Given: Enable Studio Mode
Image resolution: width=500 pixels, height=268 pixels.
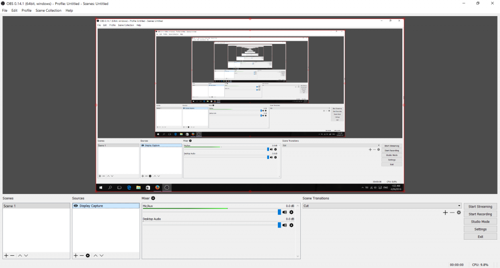Looking at the screenshot, I should coord(480,222).
